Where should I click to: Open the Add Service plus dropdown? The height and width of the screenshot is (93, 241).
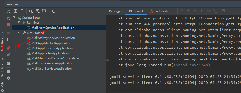point(53,11)
